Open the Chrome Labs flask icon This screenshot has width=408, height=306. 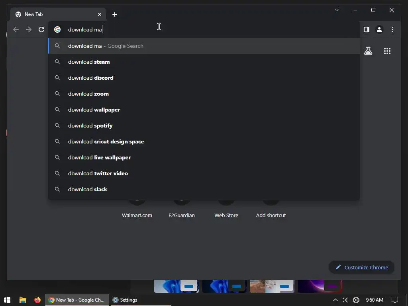point(368,51)
